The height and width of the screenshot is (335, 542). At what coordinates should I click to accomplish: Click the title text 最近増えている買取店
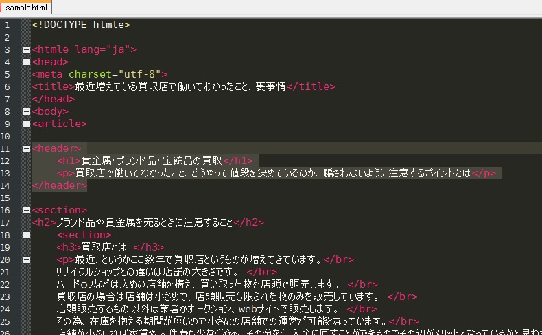(x=121, y=86)
